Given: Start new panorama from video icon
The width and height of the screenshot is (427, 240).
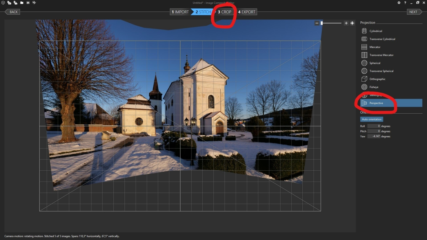Looking at the screenshot, I should click(15, 3).
